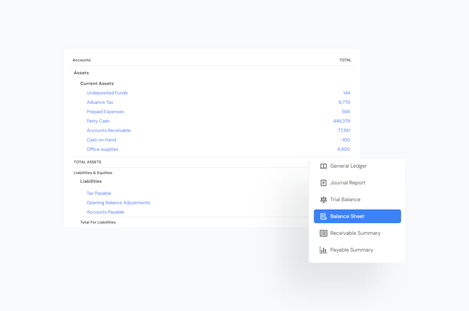View the Accounts Receivable account
The height and width of the screenshot is (311, 469).
click(x=108, y=131)
